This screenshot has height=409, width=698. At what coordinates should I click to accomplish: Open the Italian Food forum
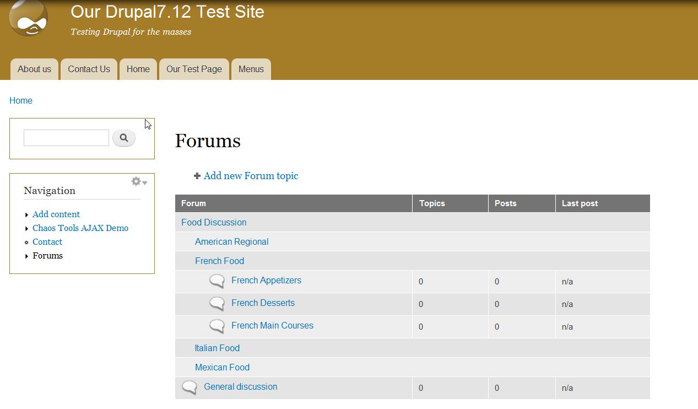point(217,348)
